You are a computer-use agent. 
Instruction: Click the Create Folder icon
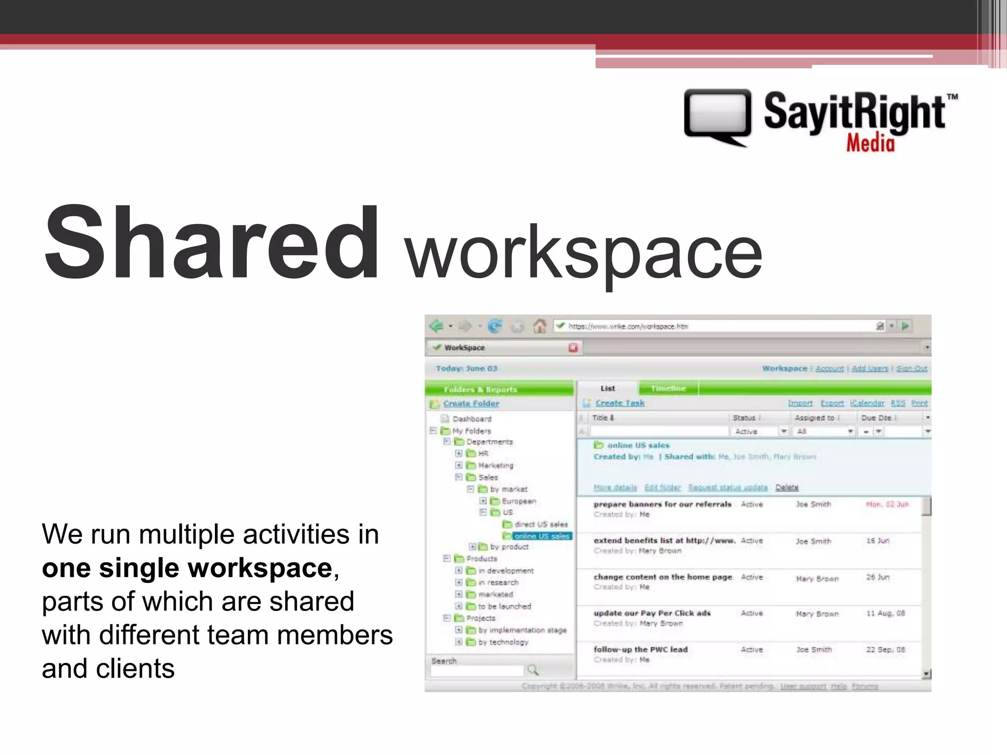point(435,404)
